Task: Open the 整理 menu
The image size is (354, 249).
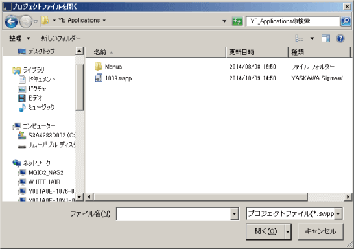Action: coord(19,38)
